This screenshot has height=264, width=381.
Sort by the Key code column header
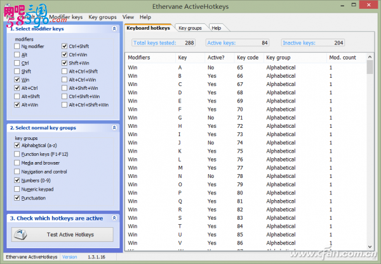click(249, 58)
